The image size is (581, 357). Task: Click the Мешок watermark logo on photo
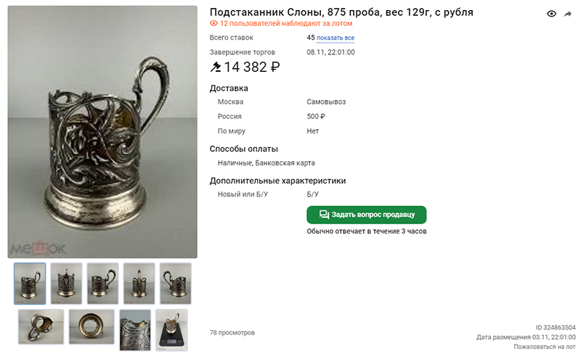point(38,248)
